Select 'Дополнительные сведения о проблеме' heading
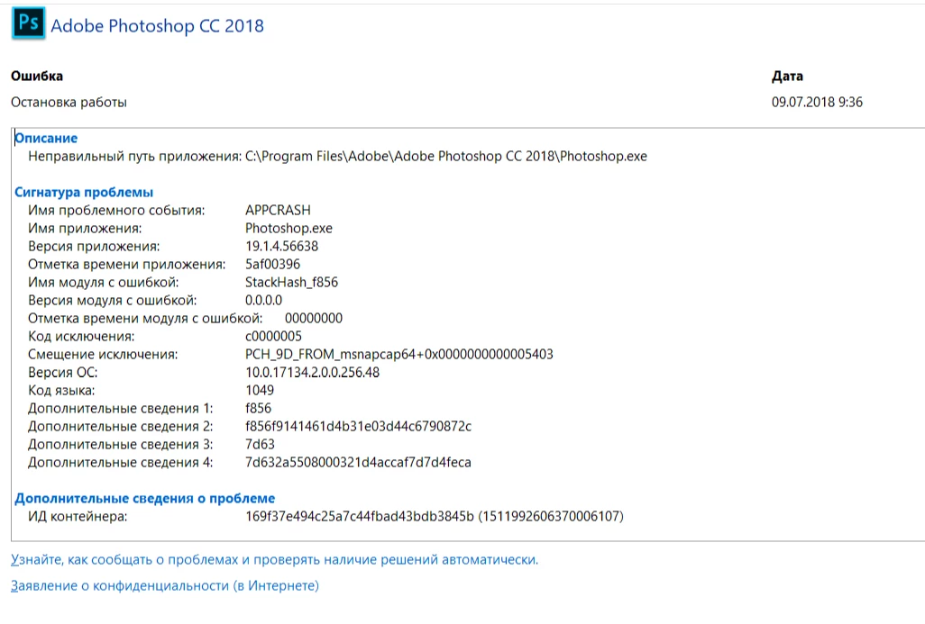This screenshot has height=624, width=925. tap(144, 499)
